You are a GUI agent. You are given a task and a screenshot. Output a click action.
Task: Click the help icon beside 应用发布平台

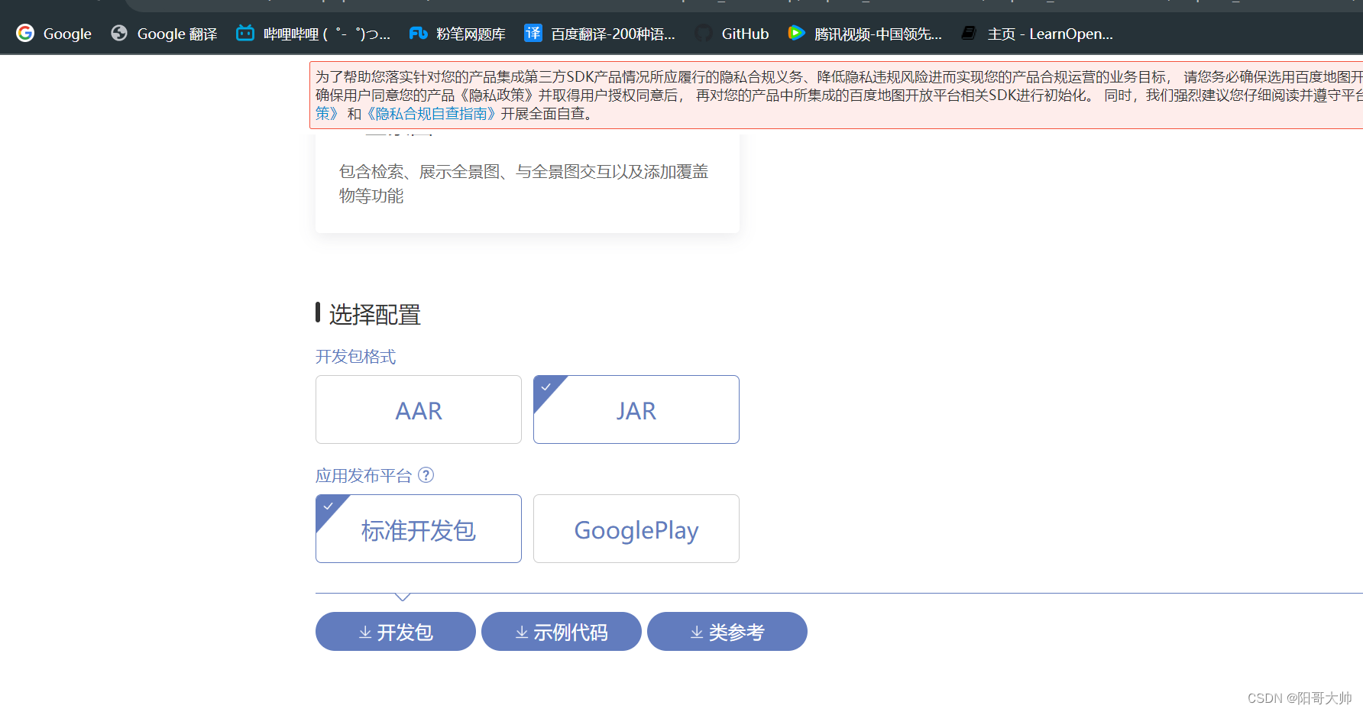tap(426, 475)
